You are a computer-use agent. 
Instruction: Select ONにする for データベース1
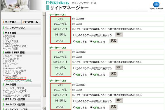74,41
